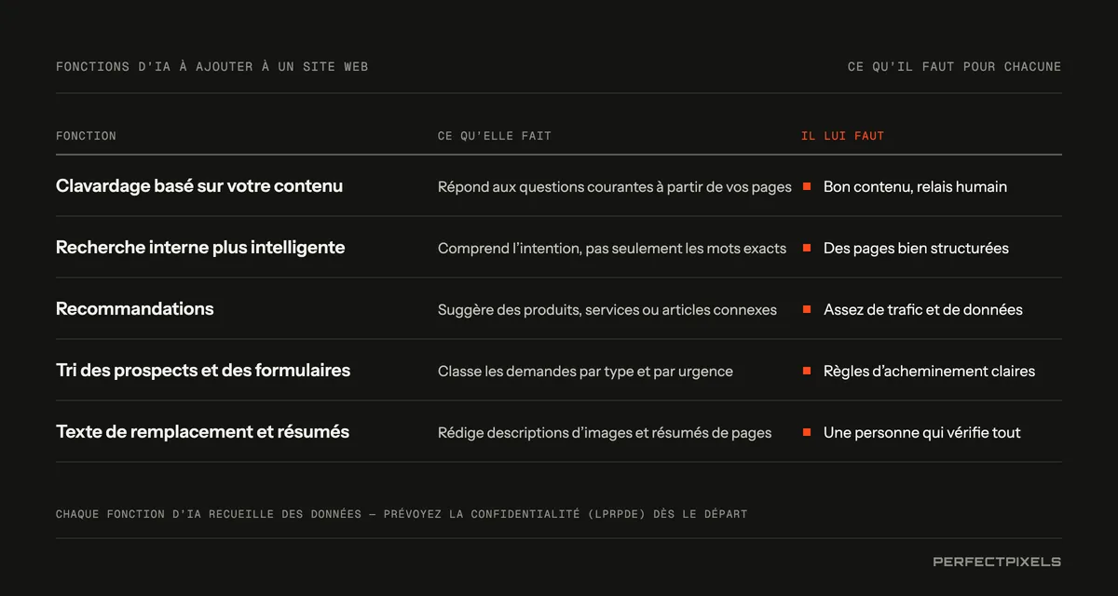
Task: Click orange bullet beside 'Une personne qui vérifie tout'
Action: [x=807, y=432]
